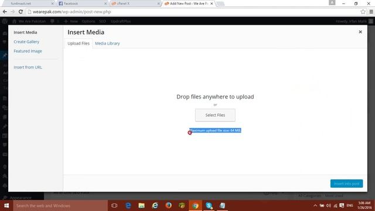Click the Select Files button
This screenshot has height=211, width=375.
click(215, 115)
